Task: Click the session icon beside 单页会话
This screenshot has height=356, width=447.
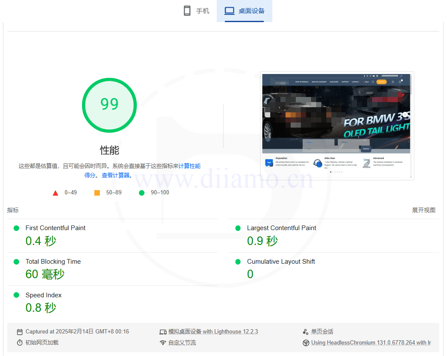Action: click(306, 332)
